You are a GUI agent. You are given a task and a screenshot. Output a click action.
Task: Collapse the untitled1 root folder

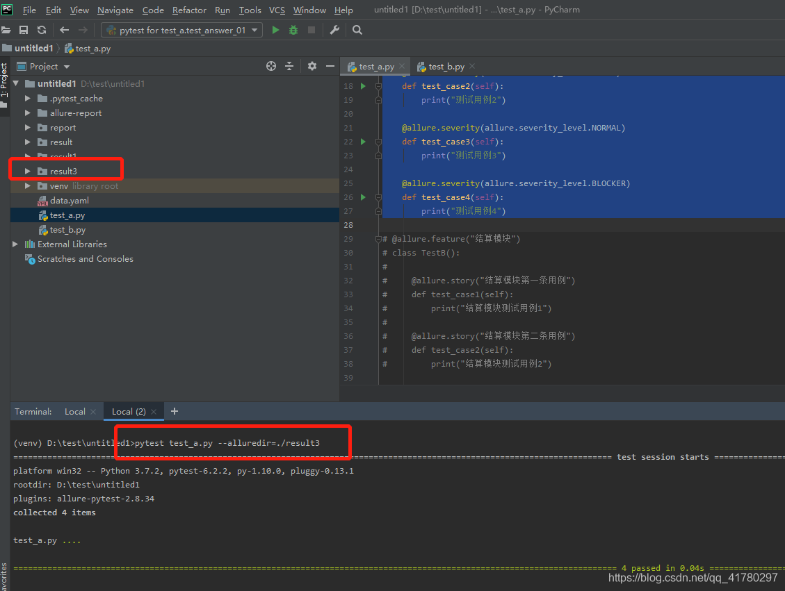click(16, 83)
